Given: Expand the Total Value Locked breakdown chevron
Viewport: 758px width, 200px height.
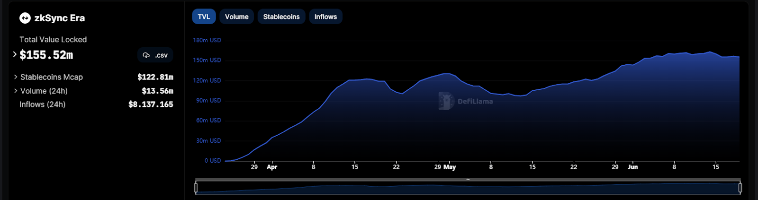Looking at the screenshot, I should [x=15, y=54].
